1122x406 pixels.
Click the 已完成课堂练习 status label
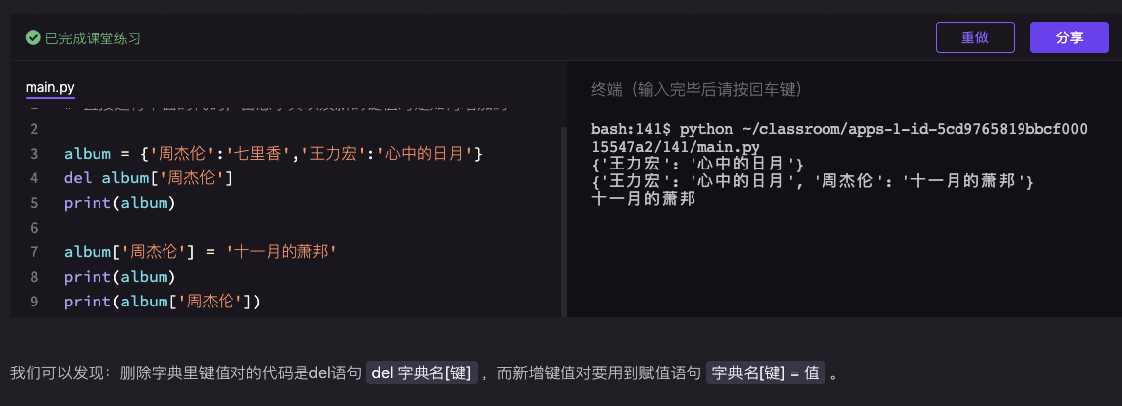[x=93, y=37]
